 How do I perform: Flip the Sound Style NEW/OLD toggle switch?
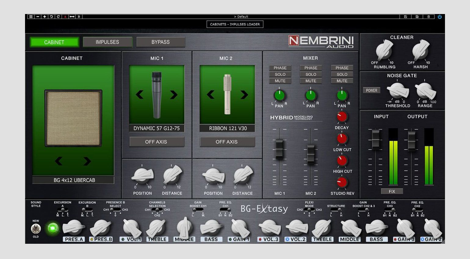[36, 228]
